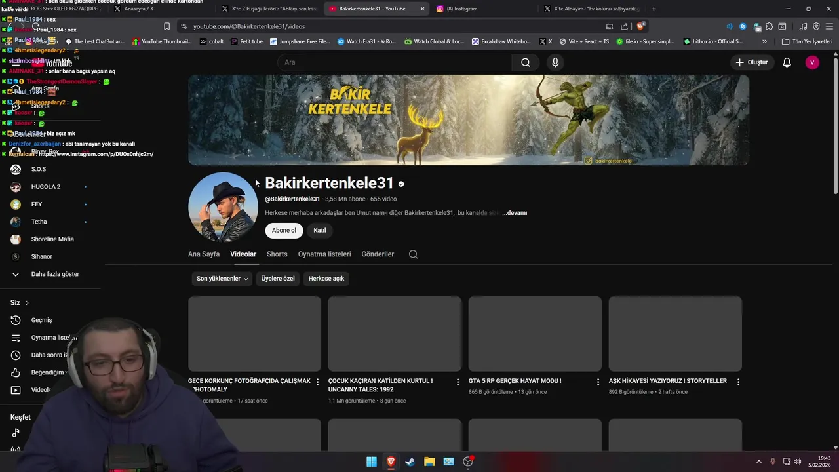Open GECE KORKUNÇ FOTOĞRAFÇIDA video thumbnail
Image resolution: width=839 pixels, height=472 pixels.
tap(254, 334)
